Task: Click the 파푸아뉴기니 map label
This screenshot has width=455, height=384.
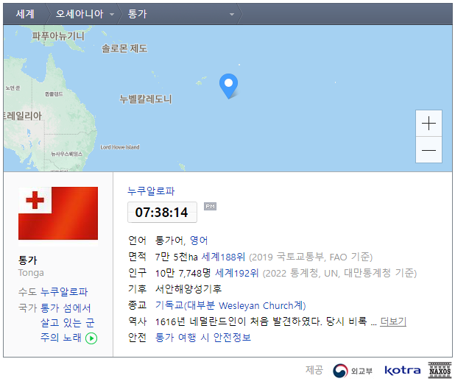Action: [58, 36]
